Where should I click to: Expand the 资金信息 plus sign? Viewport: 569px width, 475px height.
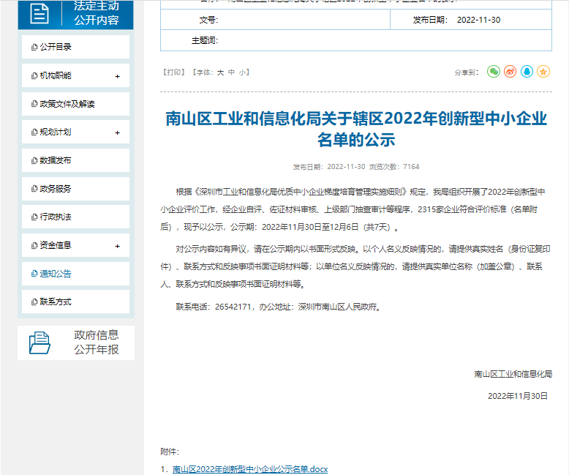tap(117, 246)
